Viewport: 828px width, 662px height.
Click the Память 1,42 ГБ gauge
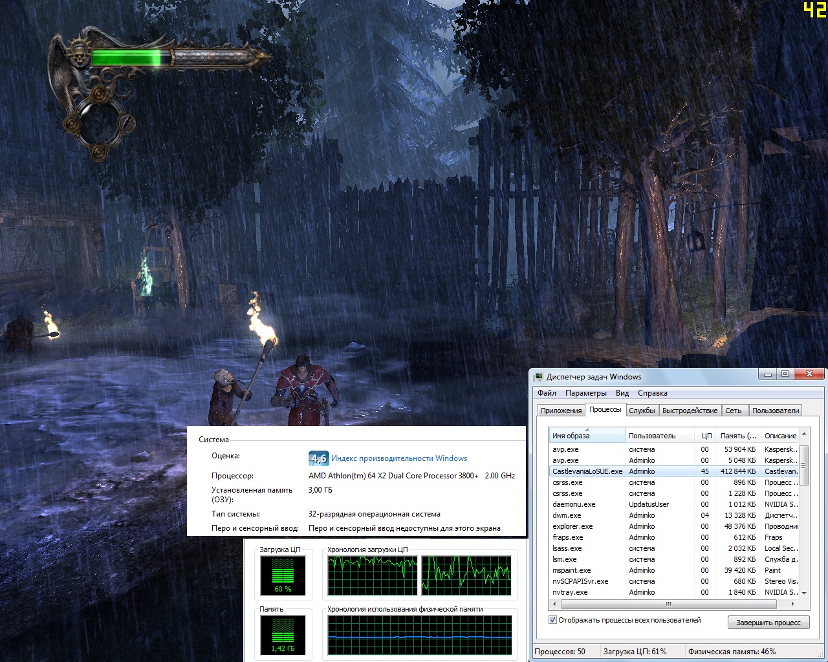pyautogui.click(x=283, y=634)
